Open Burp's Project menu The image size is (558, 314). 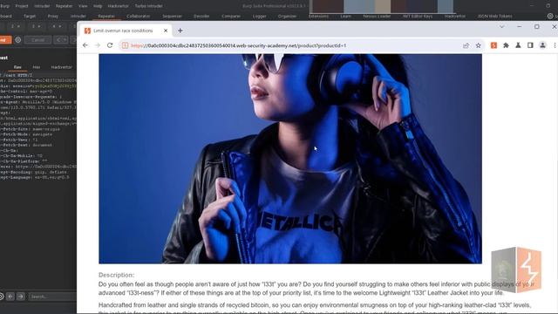click(21, 6)
